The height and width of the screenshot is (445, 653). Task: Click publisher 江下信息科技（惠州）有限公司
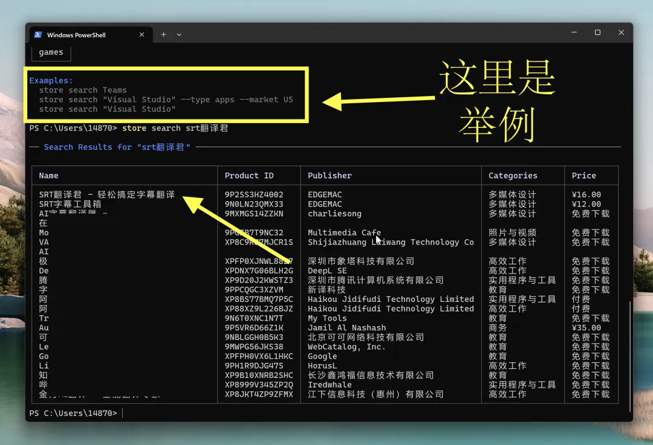click(375, 394)
